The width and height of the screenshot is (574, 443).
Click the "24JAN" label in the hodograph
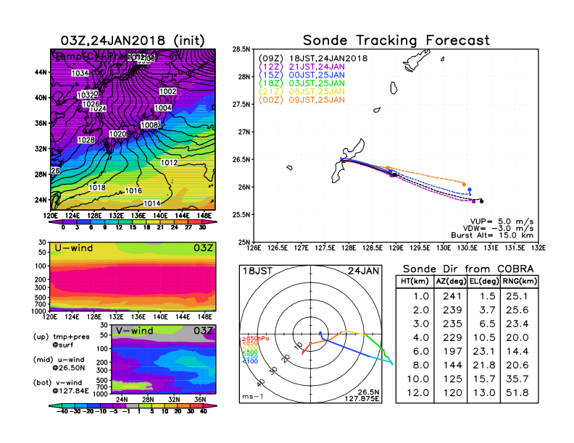[364, 271]
